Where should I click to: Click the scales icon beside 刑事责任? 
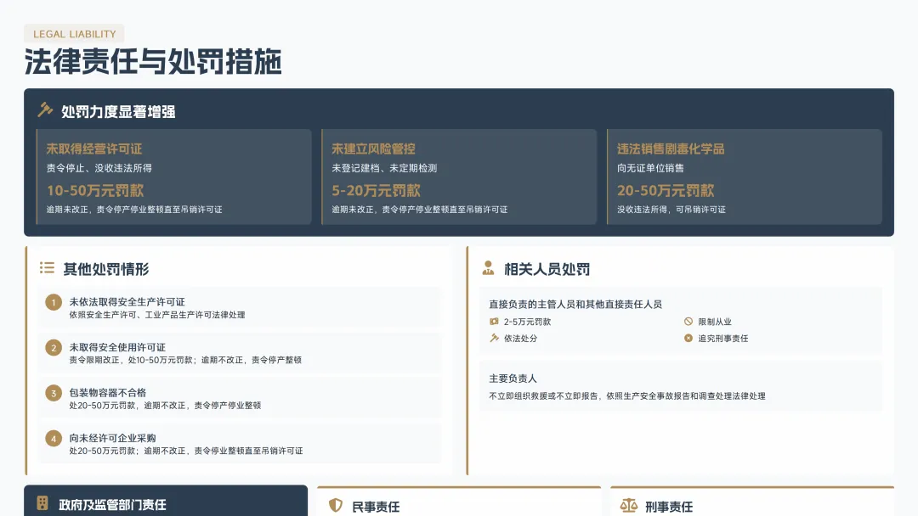(x=629, y=505)
